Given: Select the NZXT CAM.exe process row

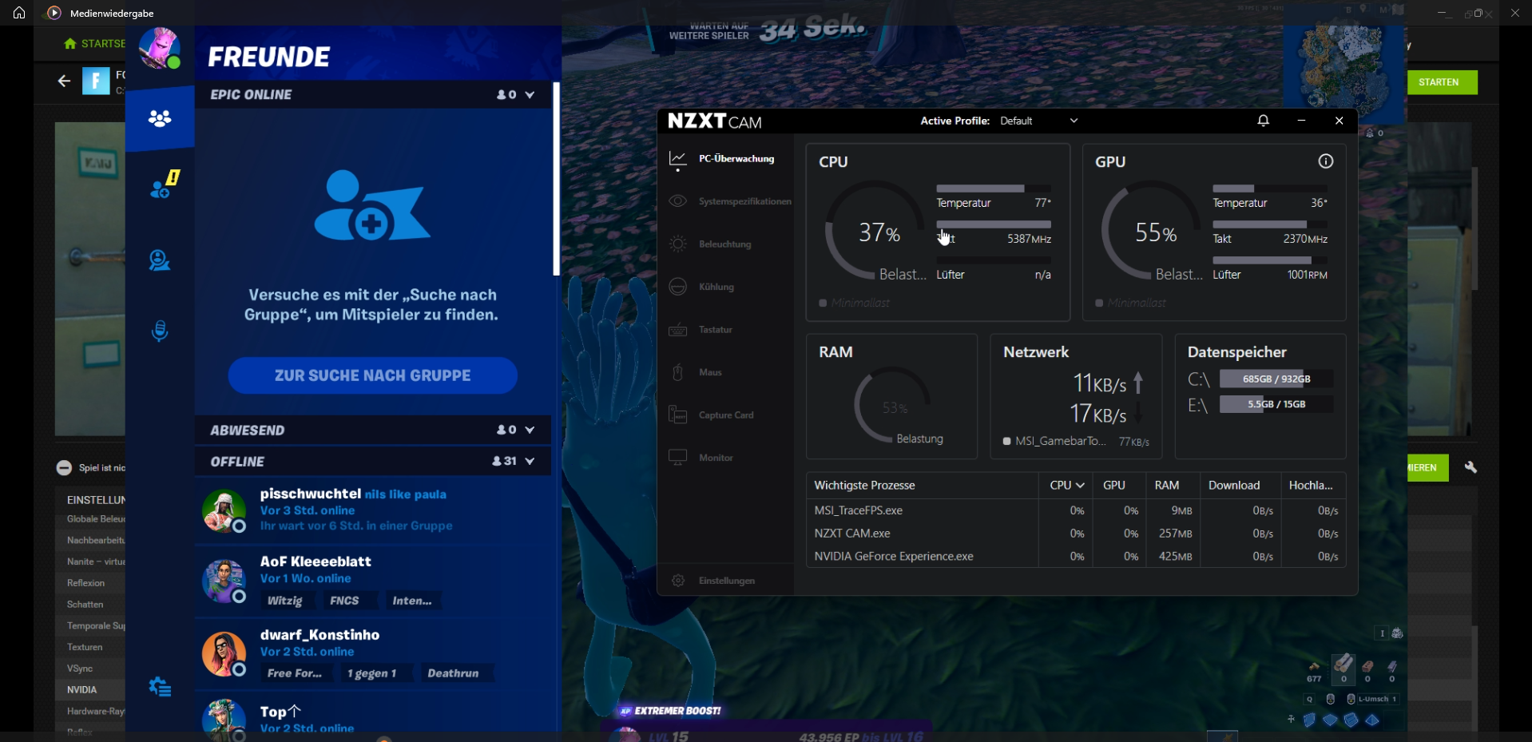Looking at the screenshot, I should coord(1076,534).
